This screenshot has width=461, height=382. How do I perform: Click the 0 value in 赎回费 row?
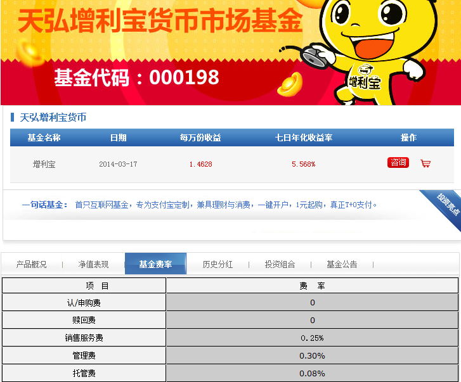pos(313,321)
